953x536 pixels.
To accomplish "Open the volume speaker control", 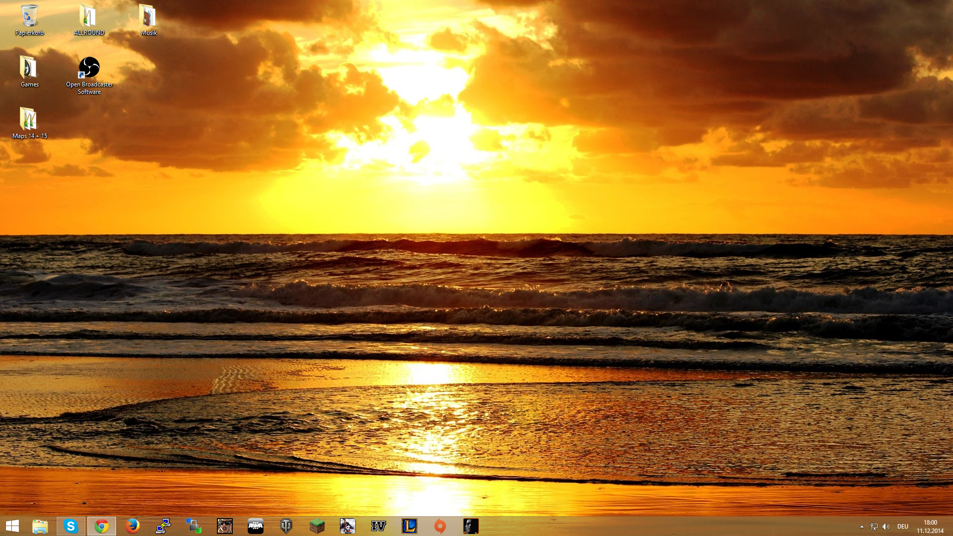I will 886,527.
